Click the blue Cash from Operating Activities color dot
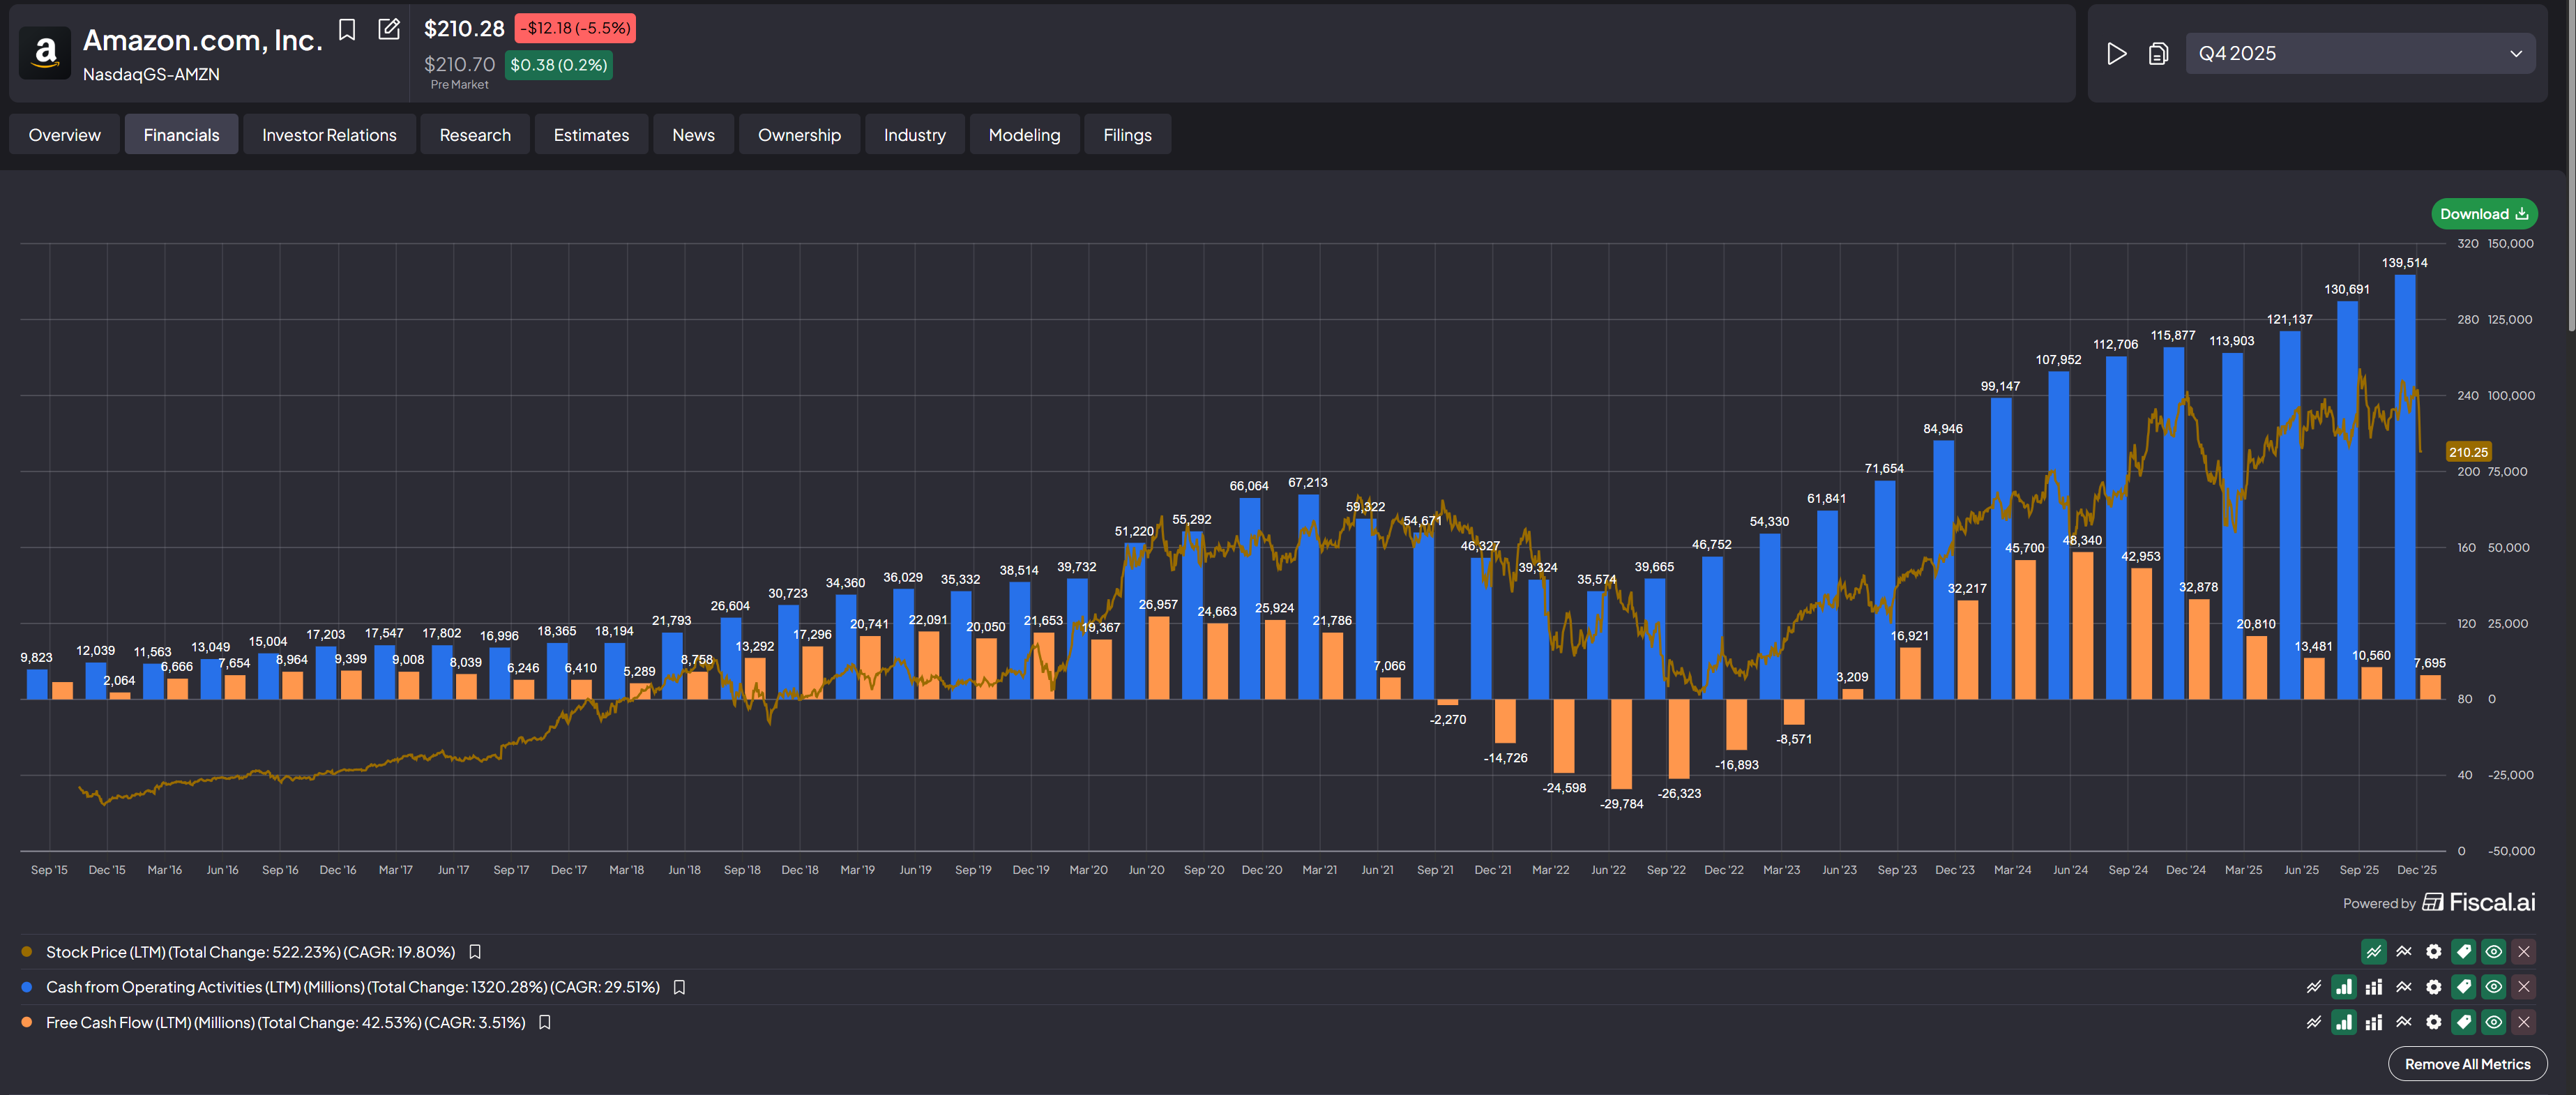 (27, 987)
